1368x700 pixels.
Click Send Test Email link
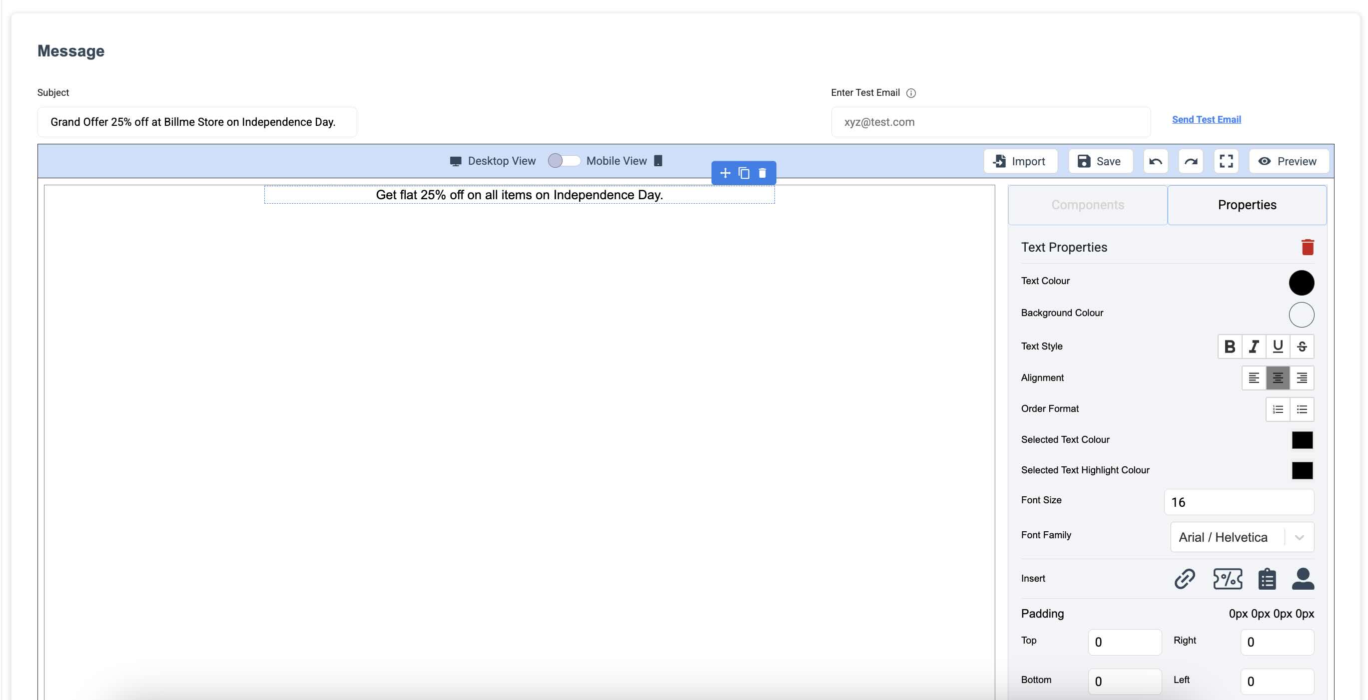(x=1206, y=119)
